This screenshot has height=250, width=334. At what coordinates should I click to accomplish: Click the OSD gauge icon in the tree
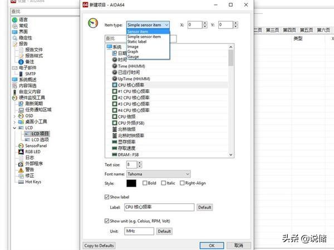point(21,116)
